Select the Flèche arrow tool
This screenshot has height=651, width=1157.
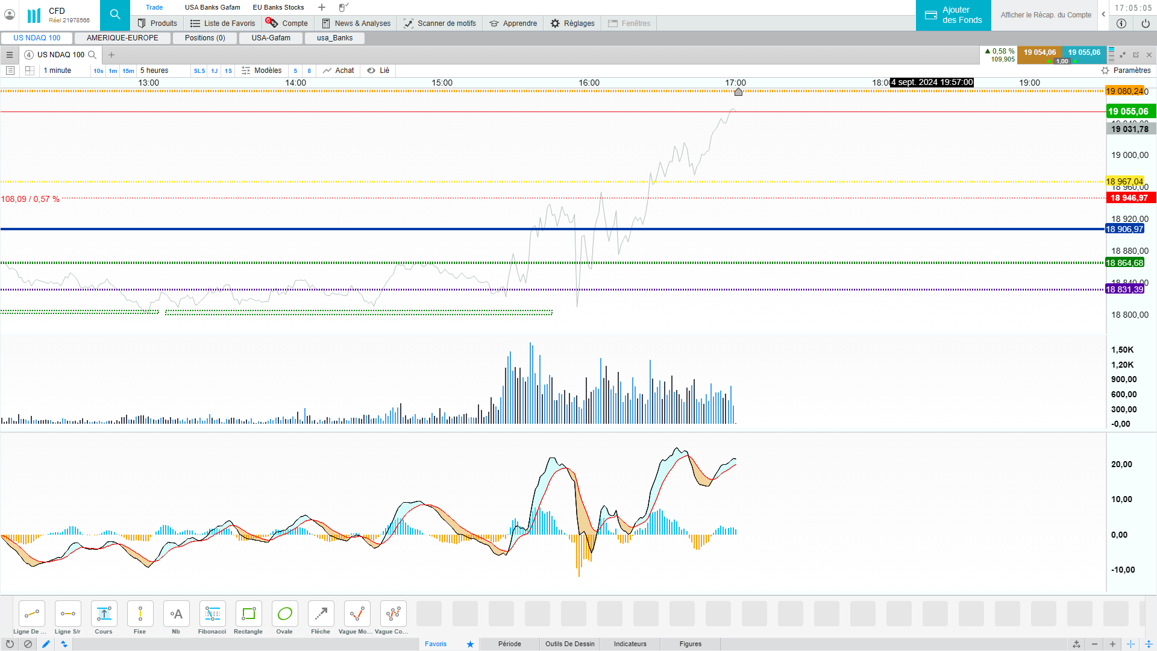point(321,614)
